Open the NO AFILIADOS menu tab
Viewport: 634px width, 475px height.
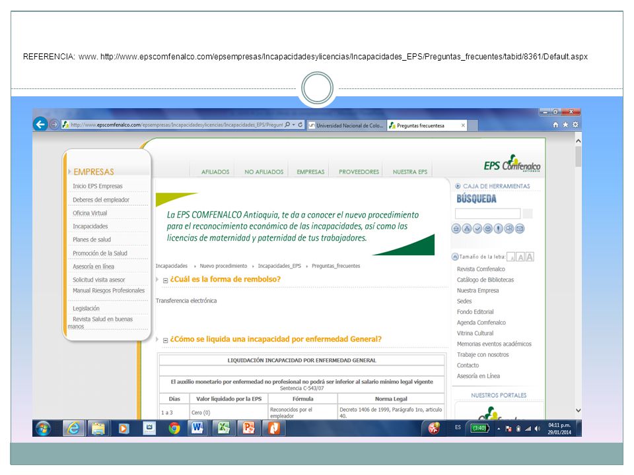pyautogui.click(x=264, y=172)
